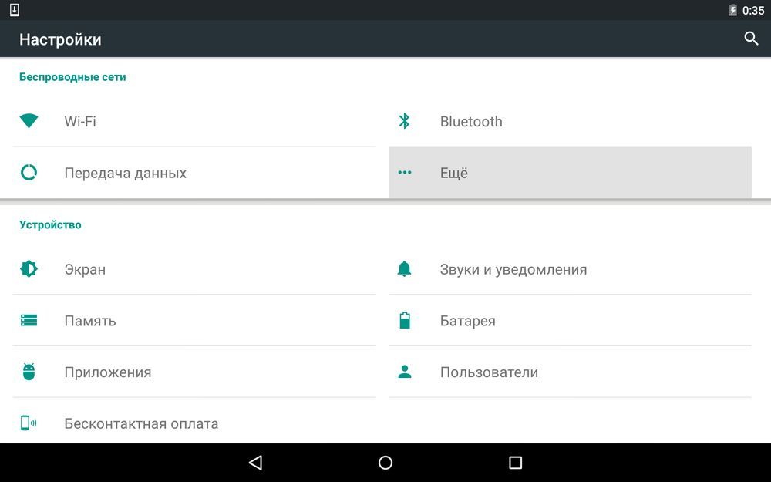Open recent apps square button
Image resolution: width=771 pixels, height=482 pixels.
point(515,462)
